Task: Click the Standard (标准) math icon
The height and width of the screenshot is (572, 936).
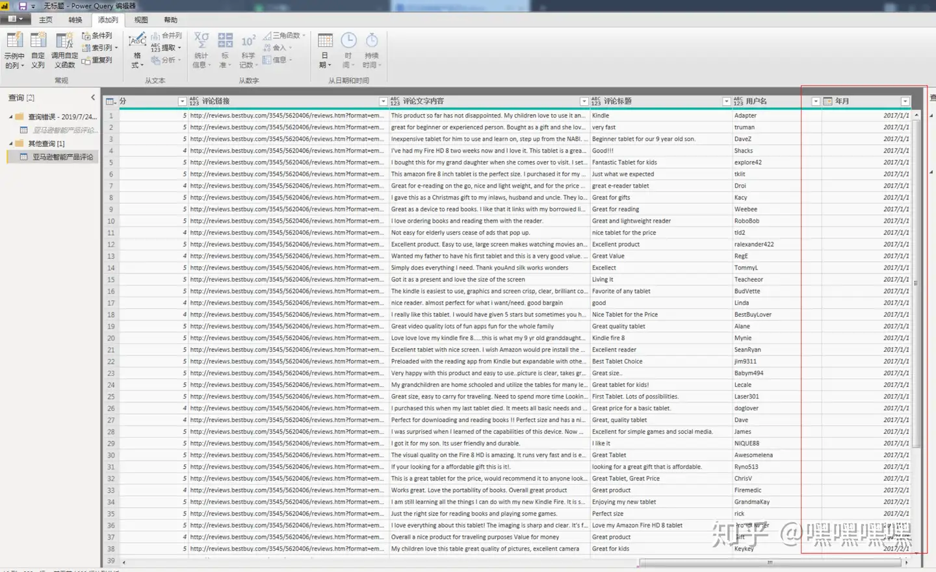Action: pyautogui.click(x=225, y=41)
